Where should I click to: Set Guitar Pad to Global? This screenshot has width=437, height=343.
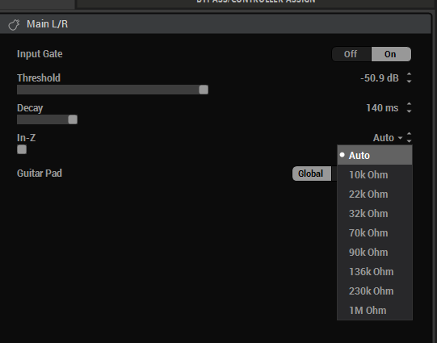[x=312, y=174]
